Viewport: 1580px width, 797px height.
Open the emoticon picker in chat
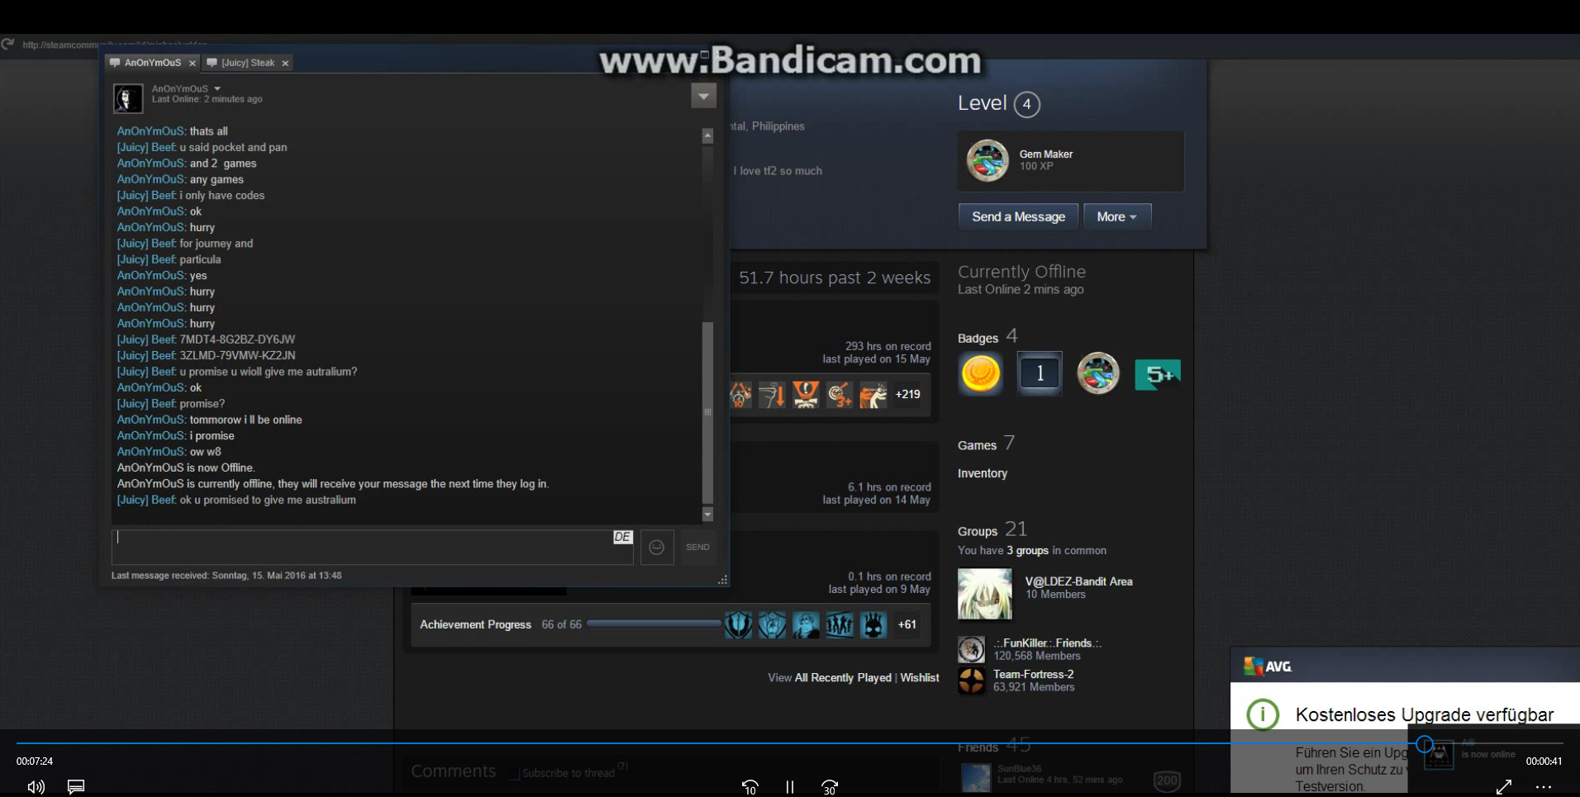click(x=657, y=548)
